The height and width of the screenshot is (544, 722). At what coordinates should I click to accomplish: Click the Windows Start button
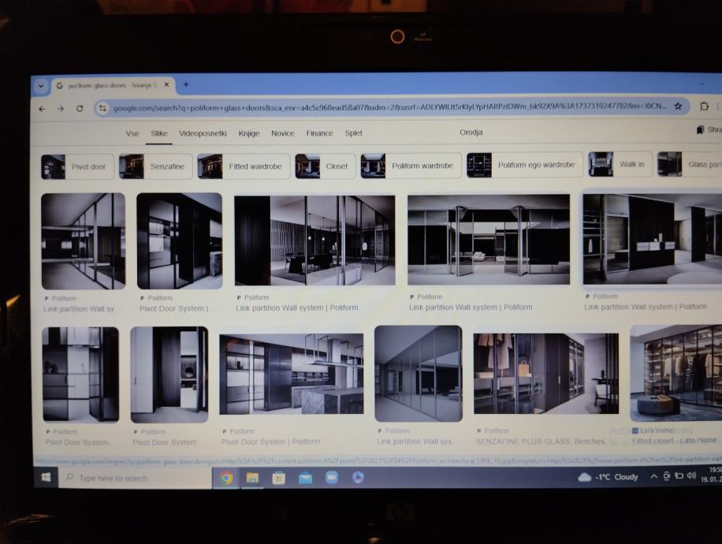[x=46, y=477]
